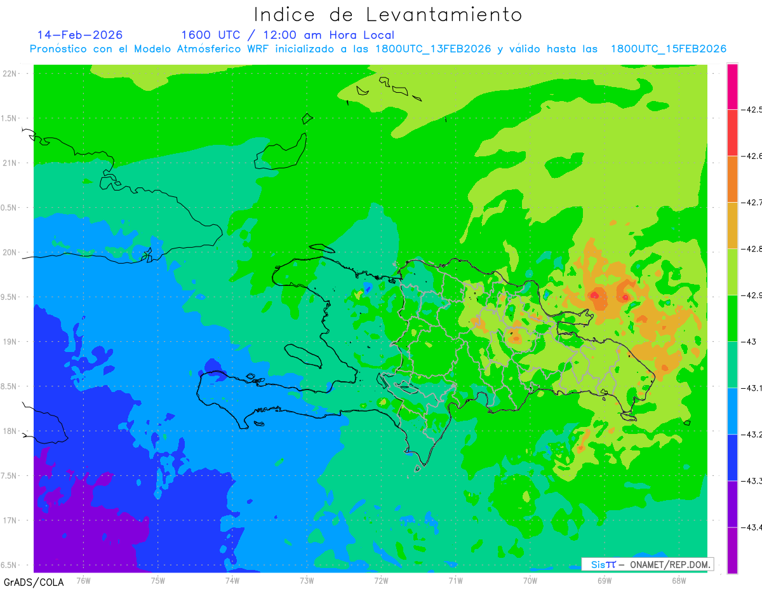Click the 'SisTT - ONAMET/REP.DOM.' credit box

[647, 564]
